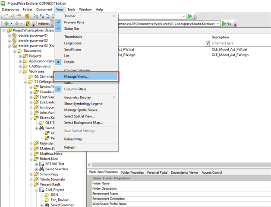271x207 pixels.
Task: Click the gray forward arrow icon
Action: point(17,23)
